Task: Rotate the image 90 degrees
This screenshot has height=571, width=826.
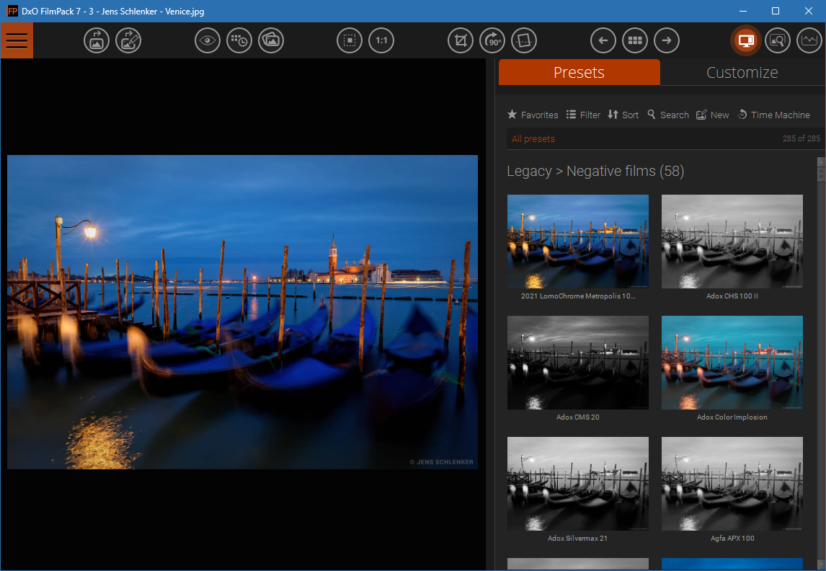Action: coord(492,40)
